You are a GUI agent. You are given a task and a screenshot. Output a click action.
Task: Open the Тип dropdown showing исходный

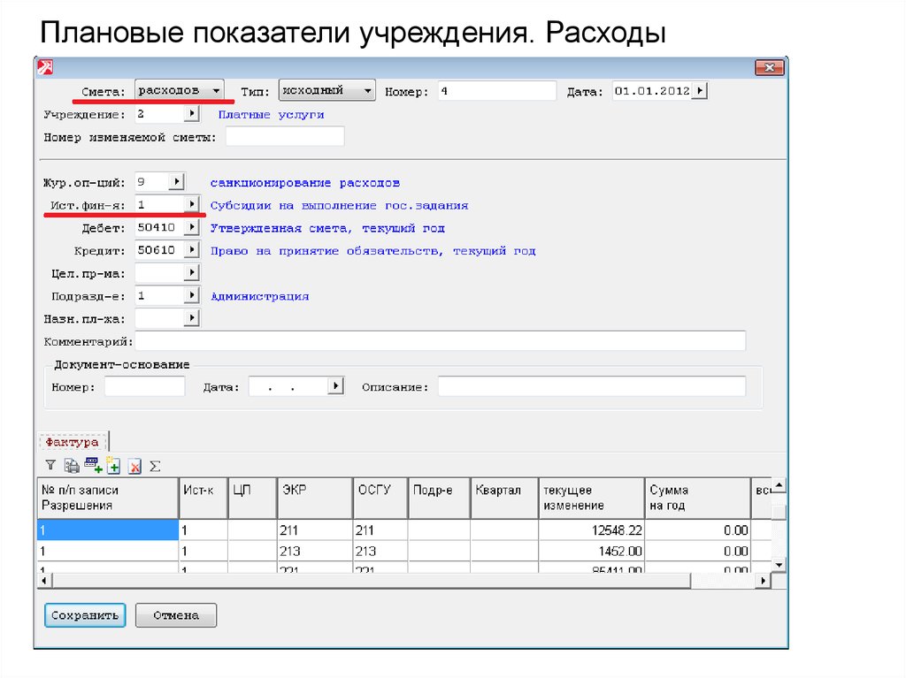[x=367, y=90]
